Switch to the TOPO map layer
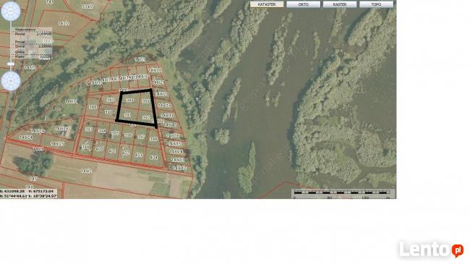The width and height of the screenshot is (470, 264). point(376,4)
